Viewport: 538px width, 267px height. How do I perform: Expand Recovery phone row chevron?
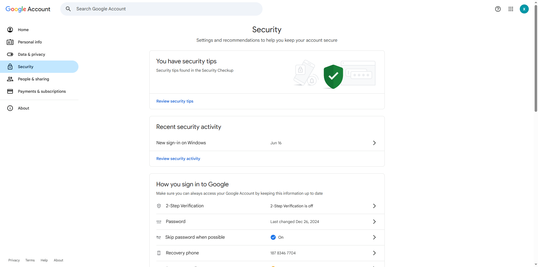(x=374, y=253)
